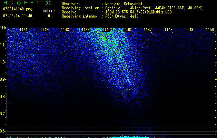Click the HROFFT 1.0.0 title text
217x138 pixels.
click(27, 3)
